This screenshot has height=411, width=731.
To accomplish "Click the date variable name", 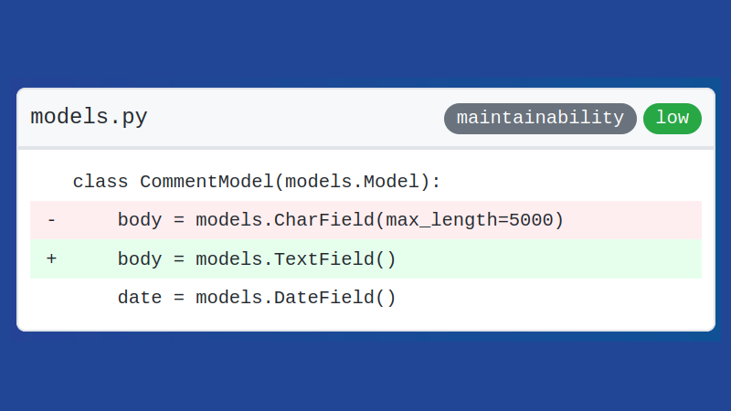I will [140, 298].
